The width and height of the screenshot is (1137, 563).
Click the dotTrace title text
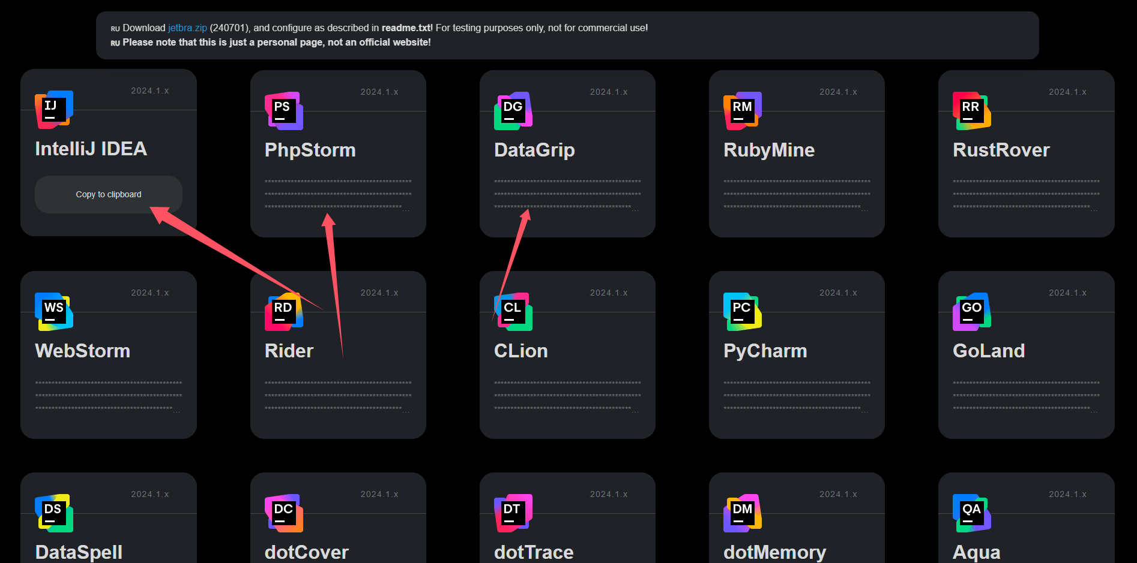534,552
